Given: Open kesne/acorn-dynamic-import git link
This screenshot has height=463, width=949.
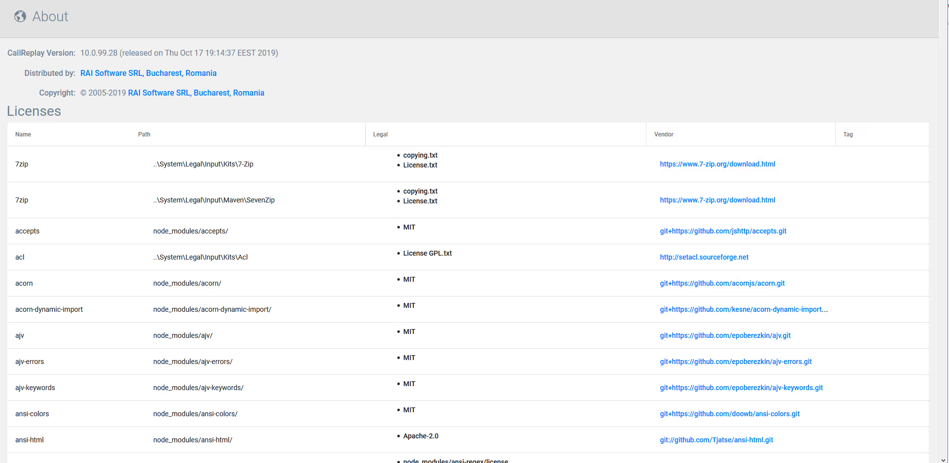Looking at the screenshot, I should coord(744,309).
